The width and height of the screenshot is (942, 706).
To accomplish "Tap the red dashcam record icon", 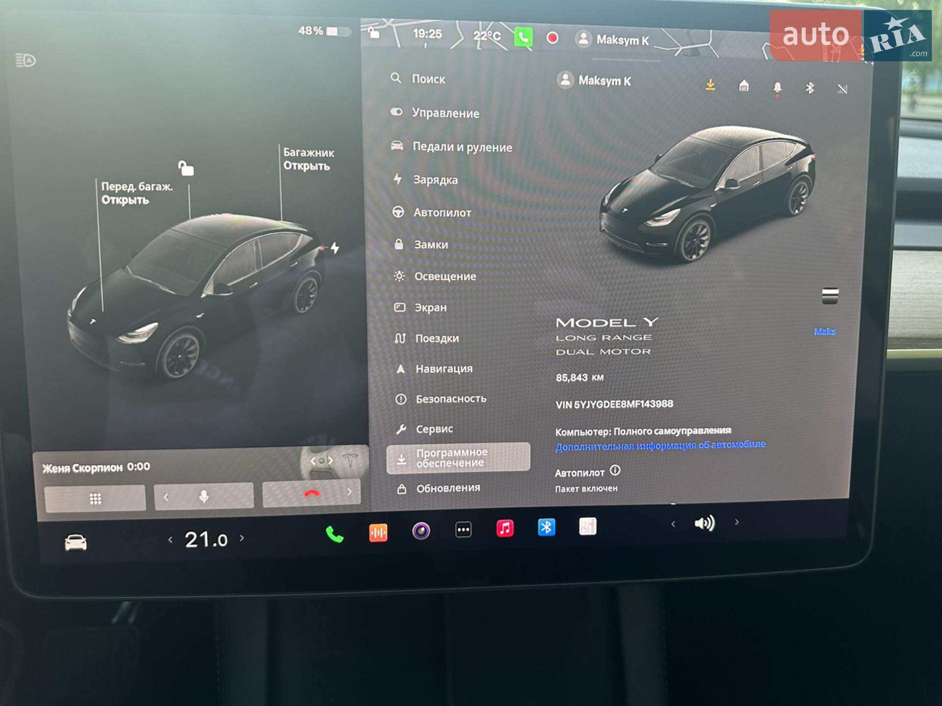I will (x=552, y=38).
